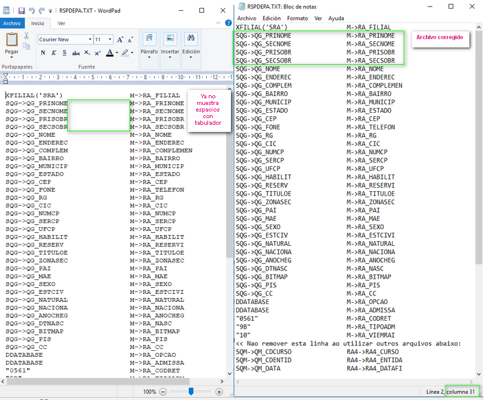Open Ayuda menu in Bloc de notas
The height and width of the screenshot is (400, 484).
[x=336, y=19]
